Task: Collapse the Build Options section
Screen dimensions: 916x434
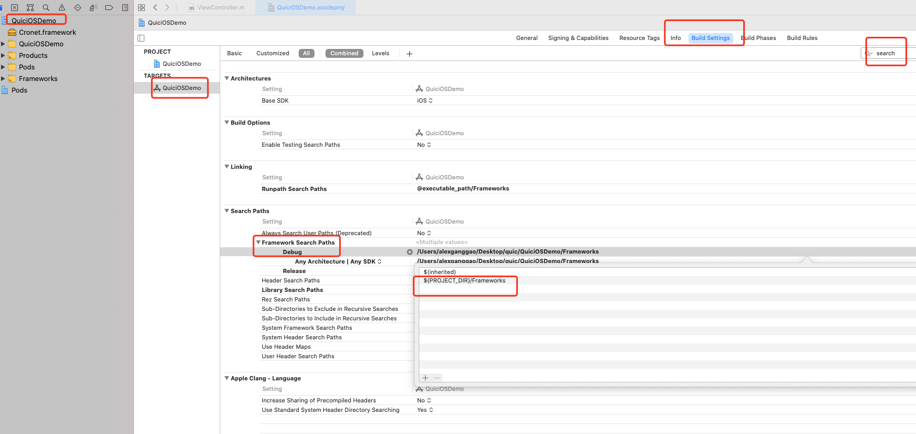Action: point(227,123)
